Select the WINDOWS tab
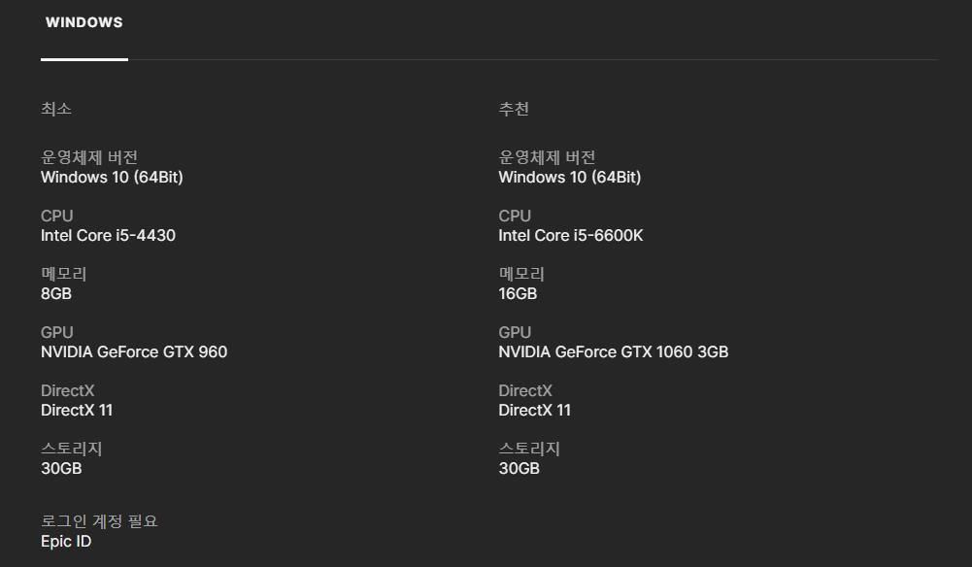This screenshot has width=972, height=567. click(84, 23)
